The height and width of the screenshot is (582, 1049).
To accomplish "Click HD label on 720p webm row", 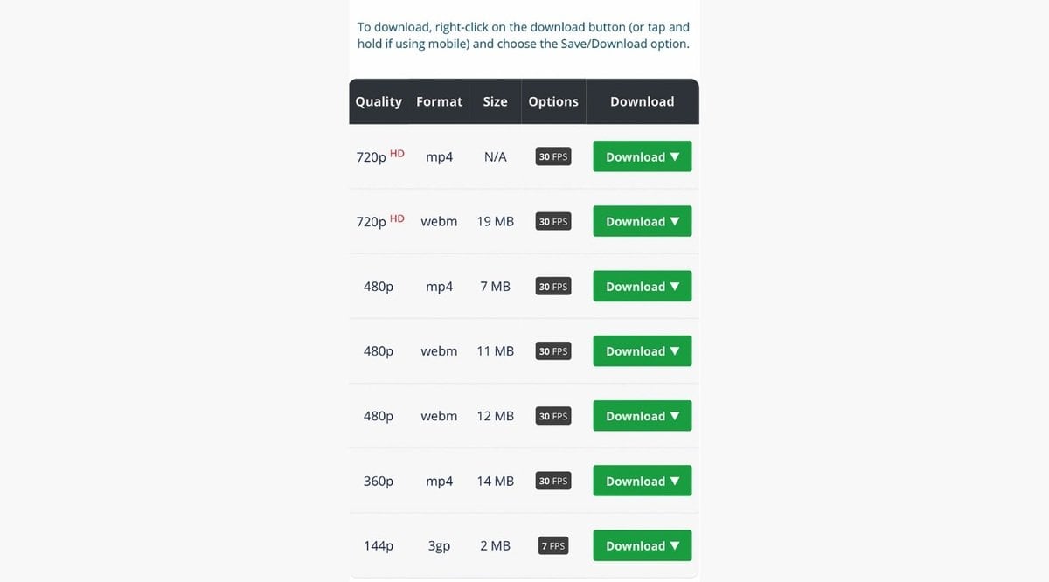I will pyautogui.click(x=397, y=218).
